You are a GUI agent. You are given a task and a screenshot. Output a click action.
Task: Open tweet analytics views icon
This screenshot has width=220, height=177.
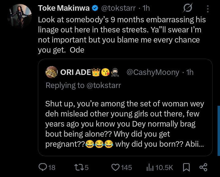click(150, 167)
